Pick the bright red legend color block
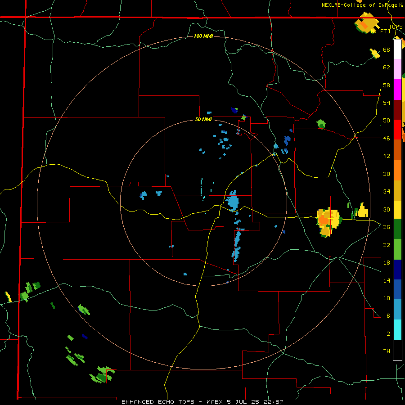Image resolution: width=405 pixels, height=405 pixels. tap(397, 130)
